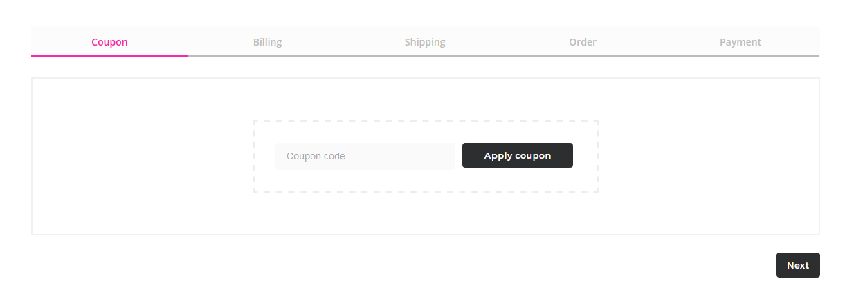Switch to the Billing tab
This screenshot has width=845, height=301.
[267, 42]
